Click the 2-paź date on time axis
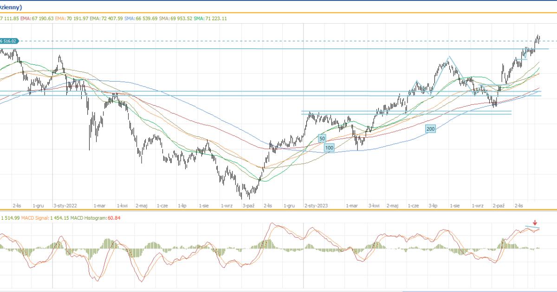Screen dimensions: 557x292 coord(499,205)
